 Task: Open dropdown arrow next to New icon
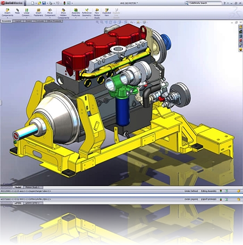tap(36, 3)
